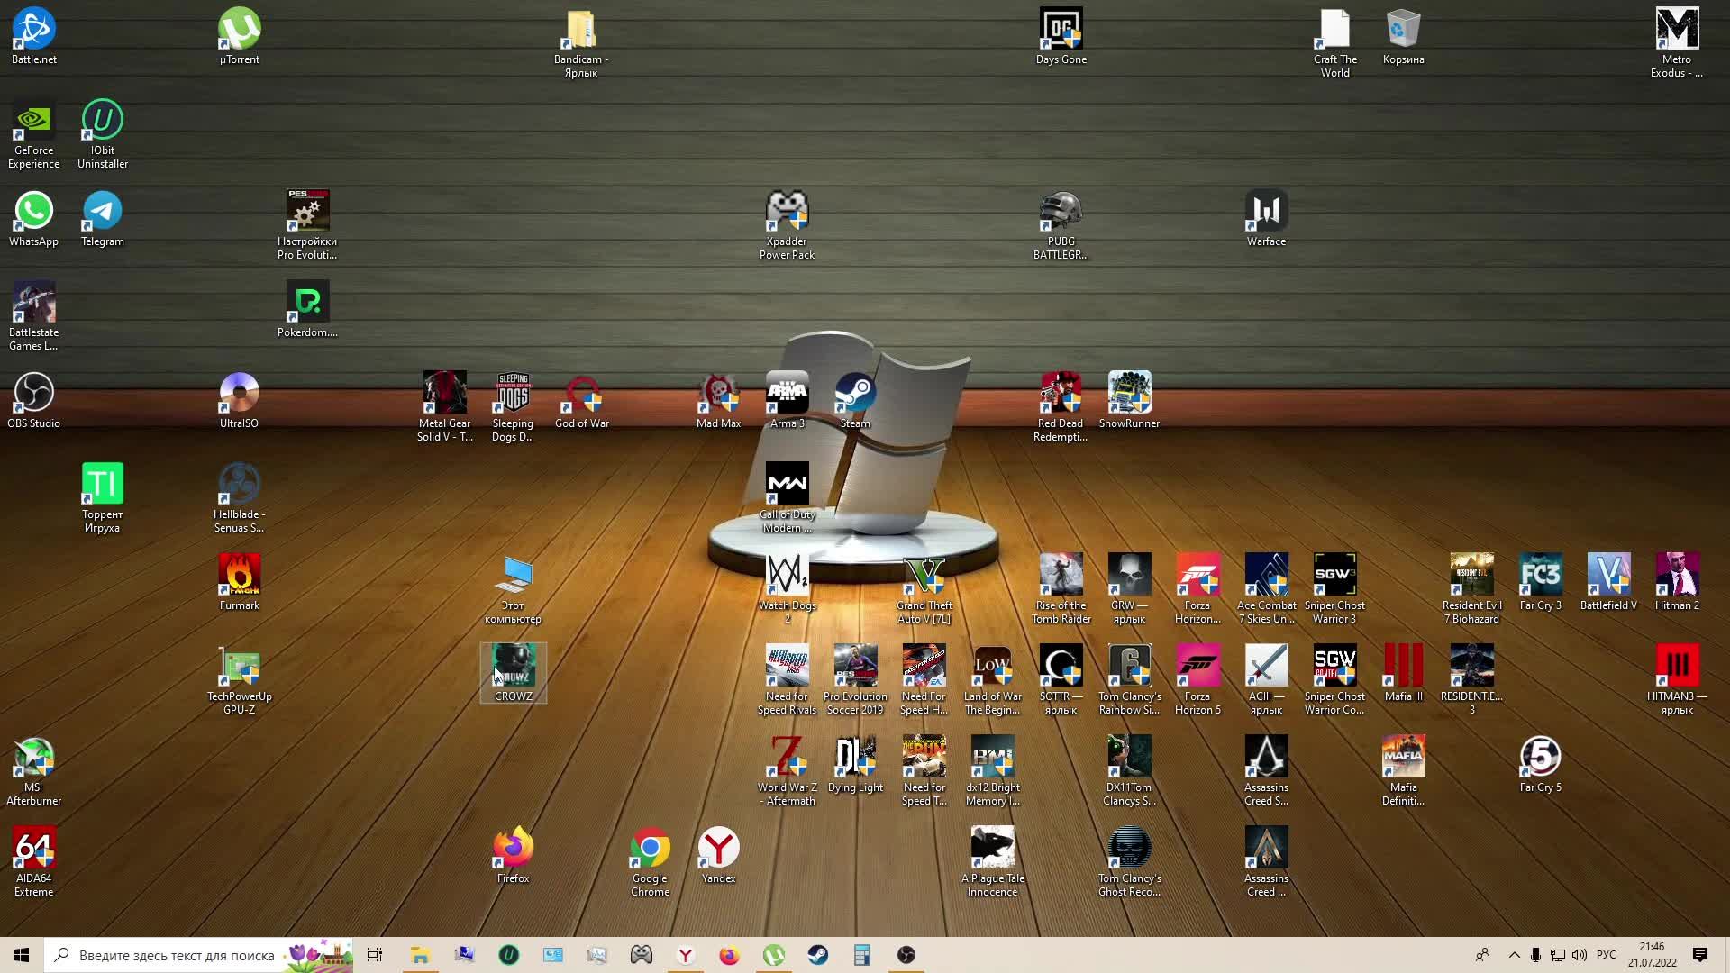The height and width of the screenshot is (973, 1730).
Task: Click the Watch Dogs 2 shortcut
Action: [x=787, y=576]
